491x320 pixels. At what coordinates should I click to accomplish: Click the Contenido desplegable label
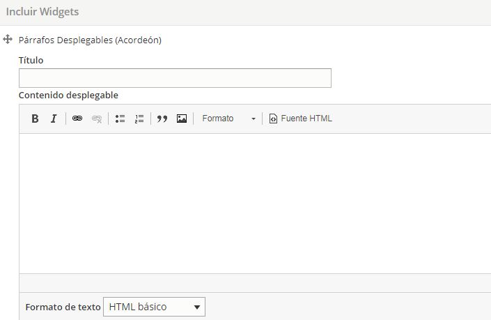[68, 96]
